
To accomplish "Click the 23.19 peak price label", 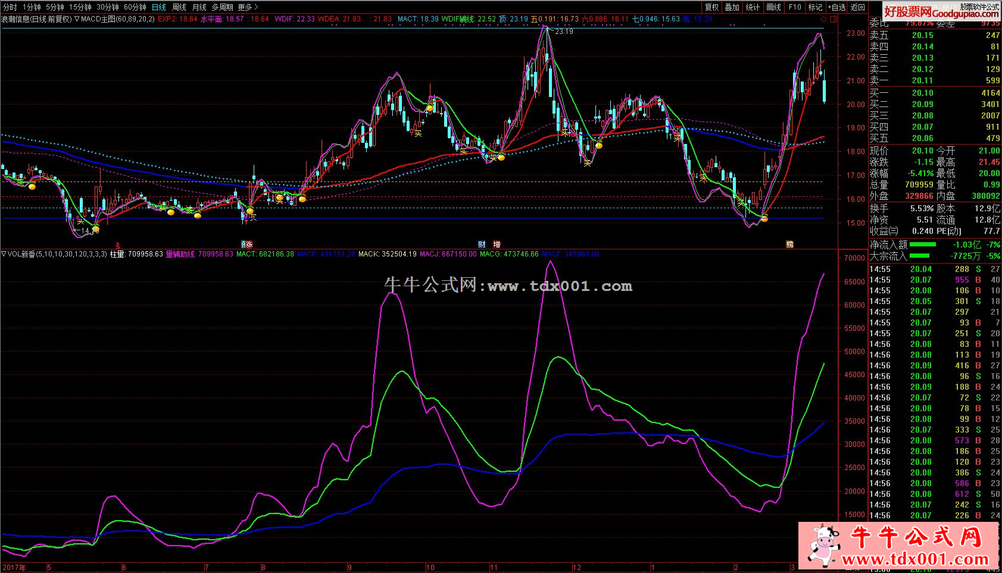I will 563,31.
